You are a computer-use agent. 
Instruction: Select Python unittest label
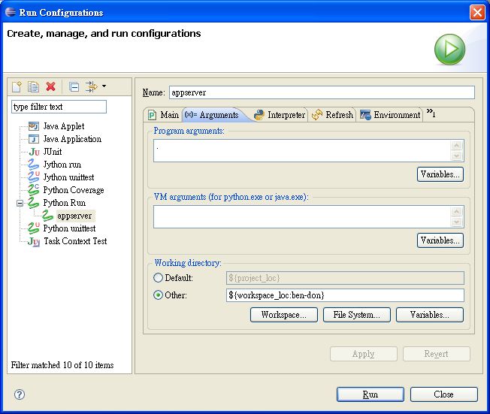point(69,228)
